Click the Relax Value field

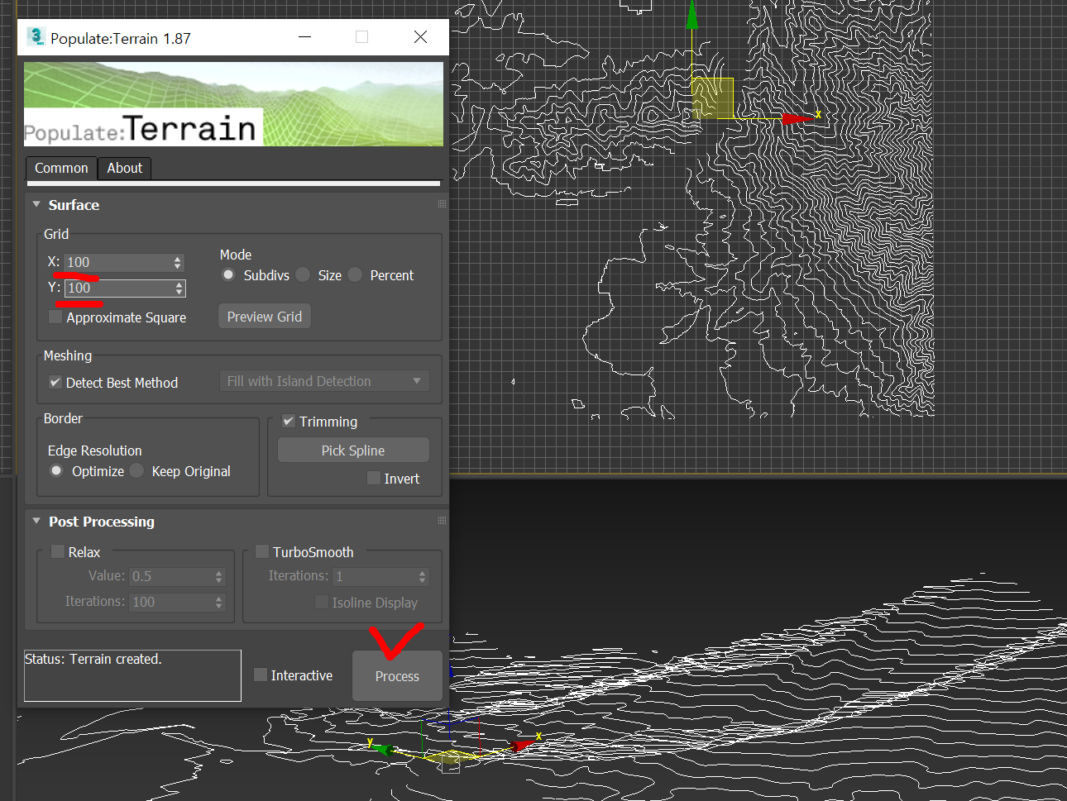coord(170,576)
